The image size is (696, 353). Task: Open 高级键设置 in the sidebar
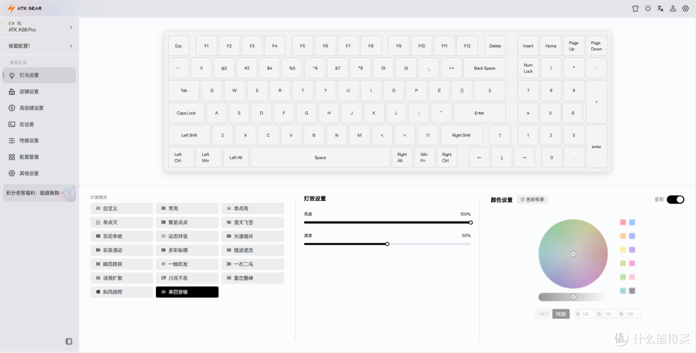39,108
